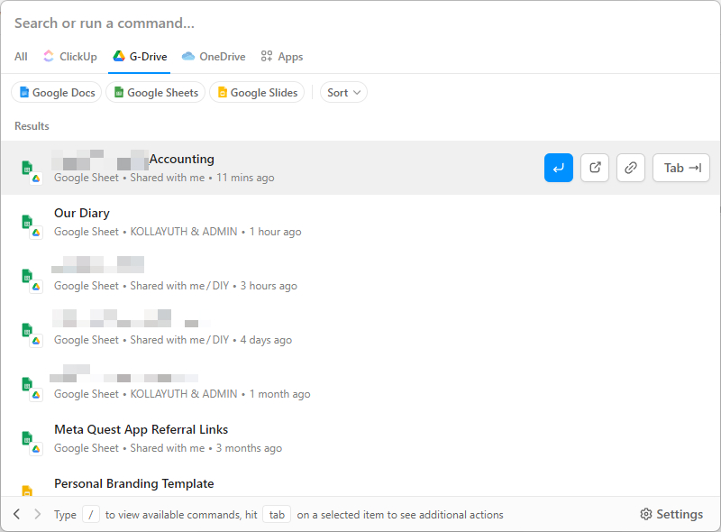721x532 pixels.
Task: Focus the 'Search or run a command' field
Action: click(x=359, y=23)
